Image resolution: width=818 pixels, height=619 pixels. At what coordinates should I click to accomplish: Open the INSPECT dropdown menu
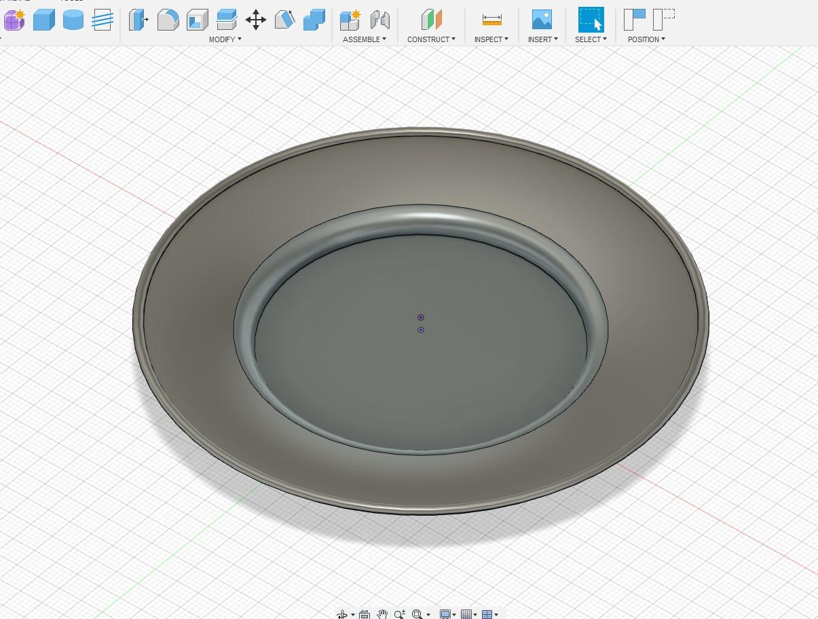(491, 39)
